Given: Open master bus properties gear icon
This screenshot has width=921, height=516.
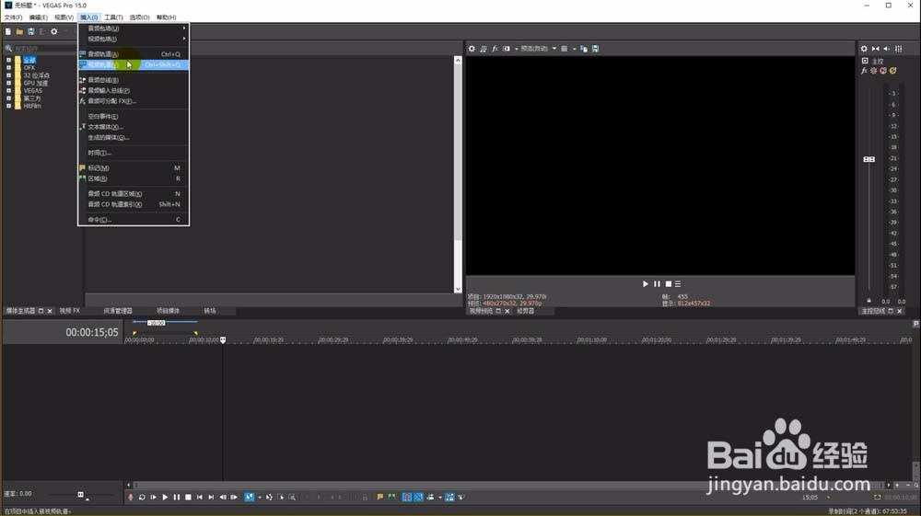Looking at the screenshot, I should coord(864,49).
